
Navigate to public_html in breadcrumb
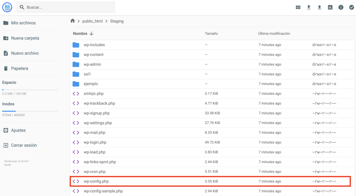[92, 21]
